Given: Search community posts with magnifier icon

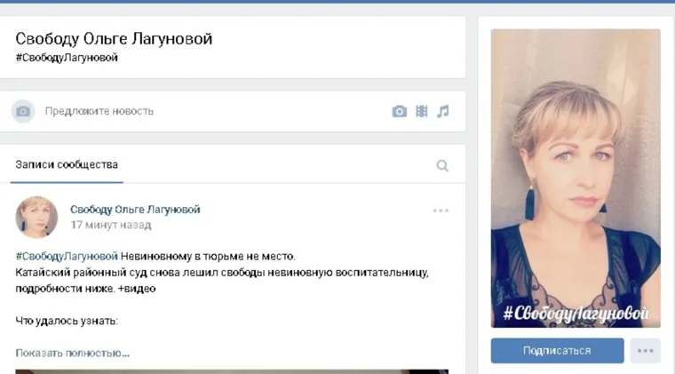Looking at the screenshot, I should pos(442,165).
